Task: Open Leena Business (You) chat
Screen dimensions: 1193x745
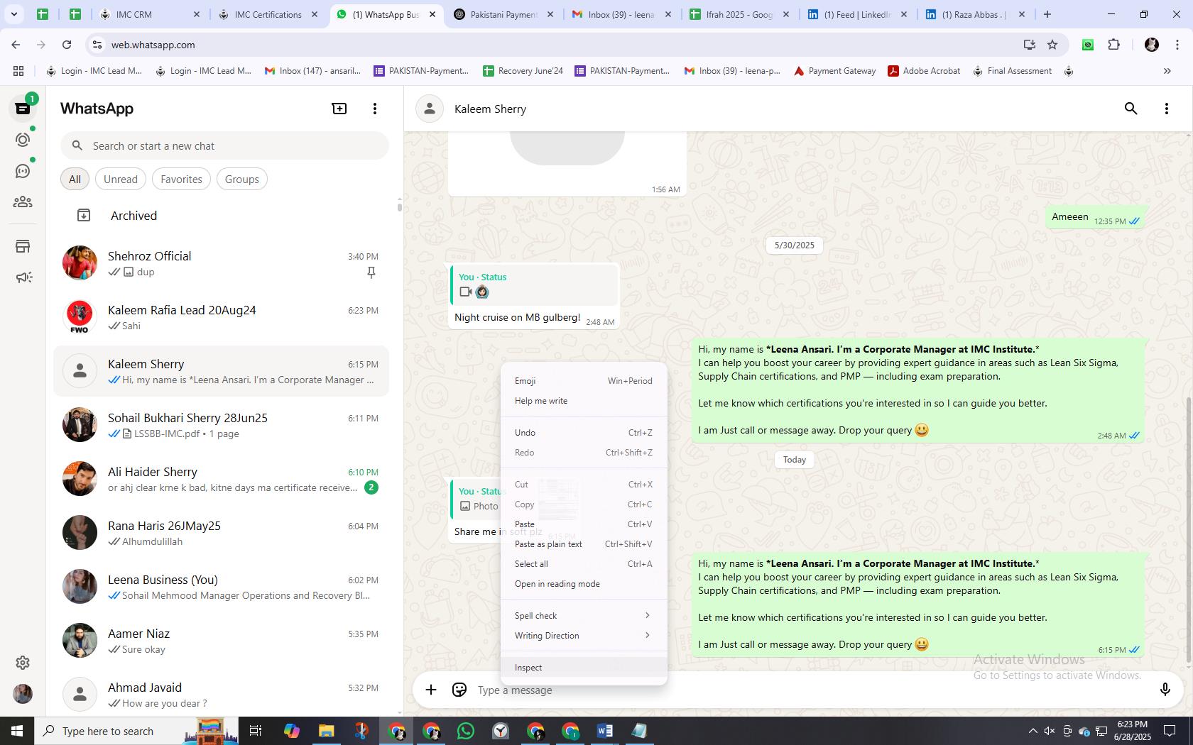Action: coord(222,587)
